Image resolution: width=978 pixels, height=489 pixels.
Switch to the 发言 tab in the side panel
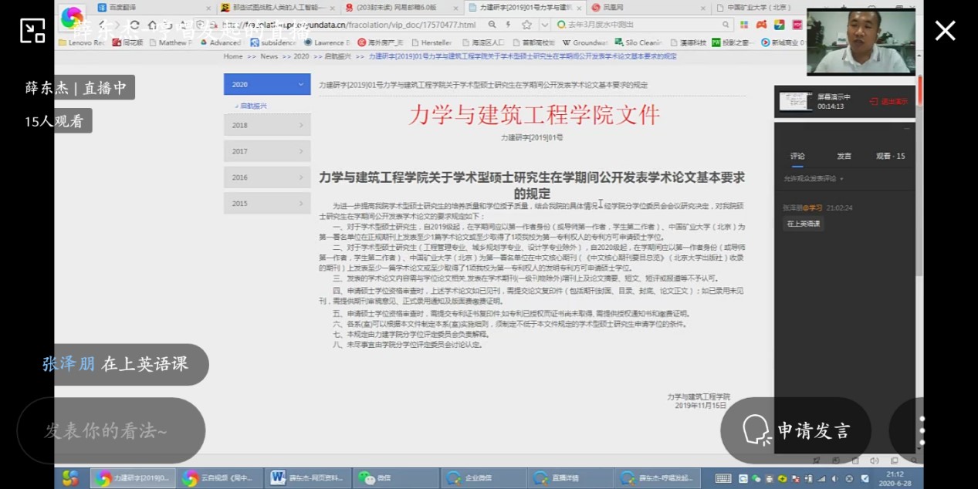click(844, 156)
